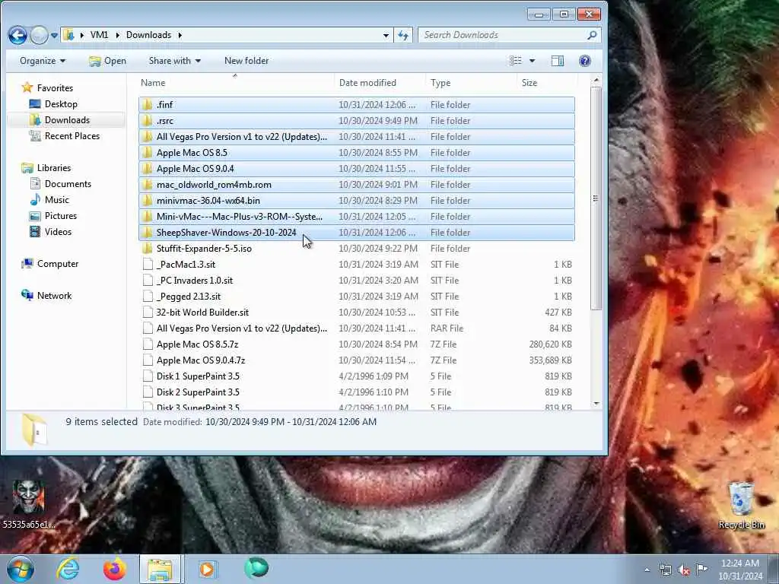
Task: Expand the Downloads breadcrumb arrow
Action: (180, 35)
